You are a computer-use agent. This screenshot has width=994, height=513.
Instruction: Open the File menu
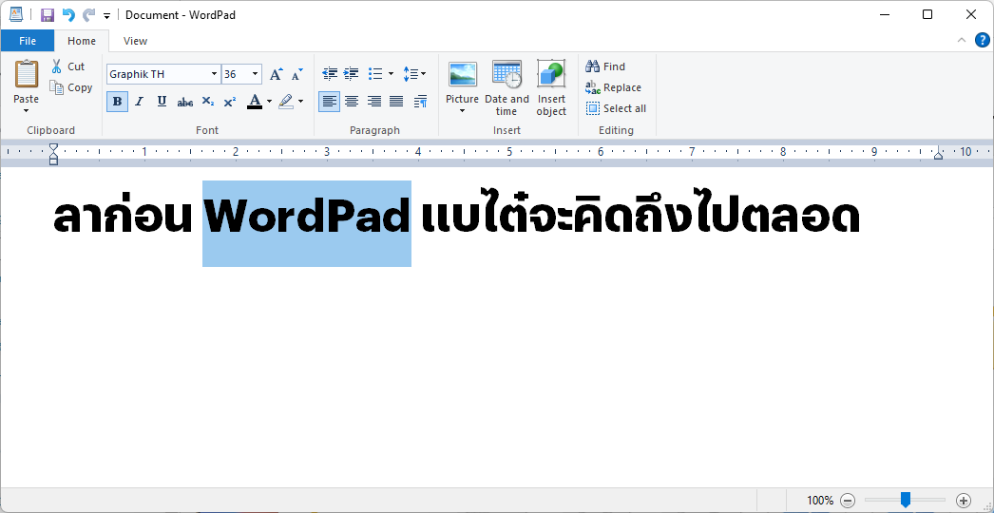pyautogui.click(x=28, y=41)
